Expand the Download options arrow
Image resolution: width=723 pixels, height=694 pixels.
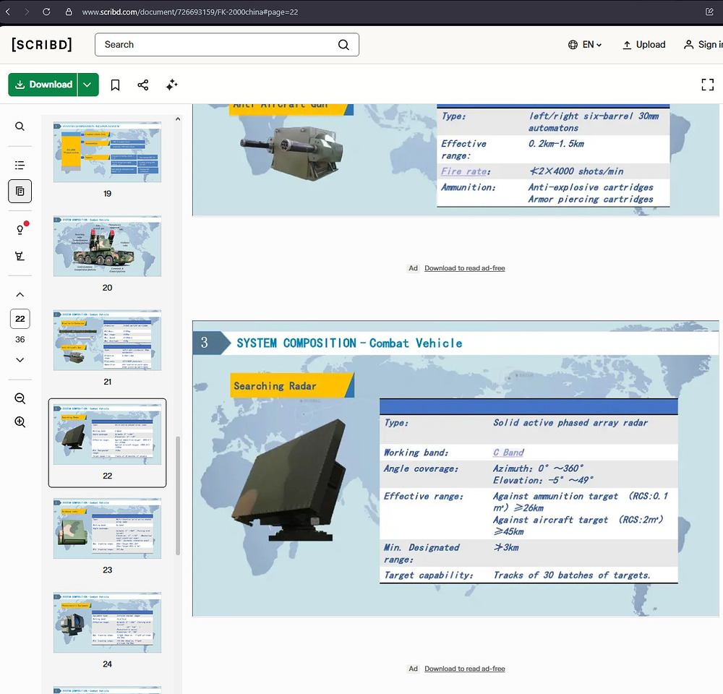pos(87,85)
